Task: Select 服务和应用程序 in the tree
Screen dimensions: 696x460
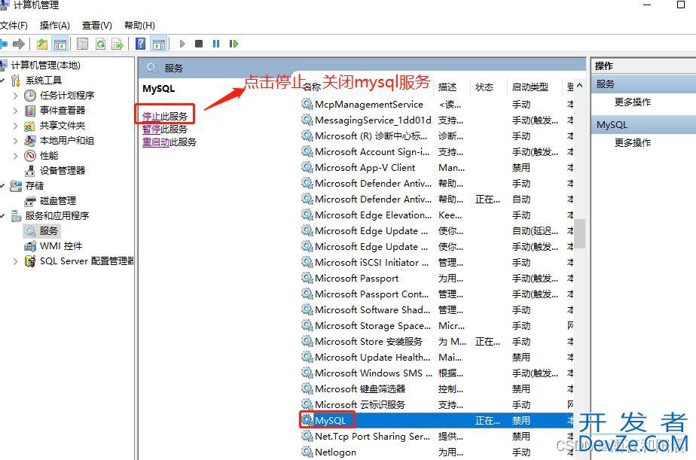Action: (56, 216)
